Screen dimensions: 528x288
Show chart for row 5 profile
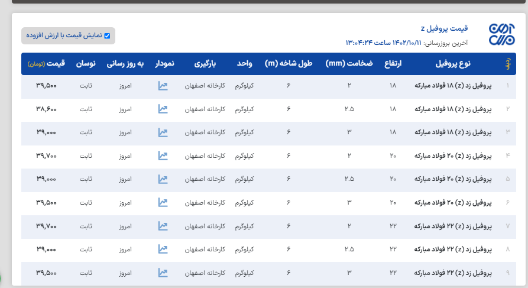[163, 179]
